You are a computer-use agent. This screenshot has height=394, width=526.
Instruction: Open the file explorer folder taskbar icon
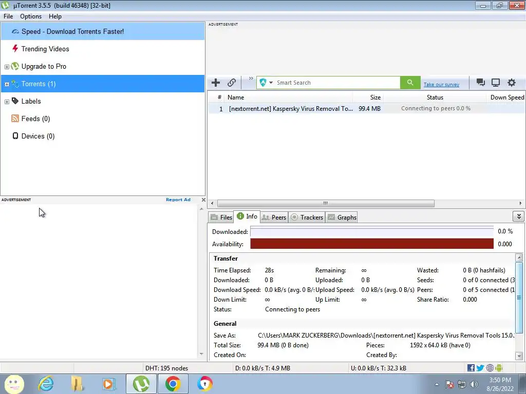coord(77,384)
